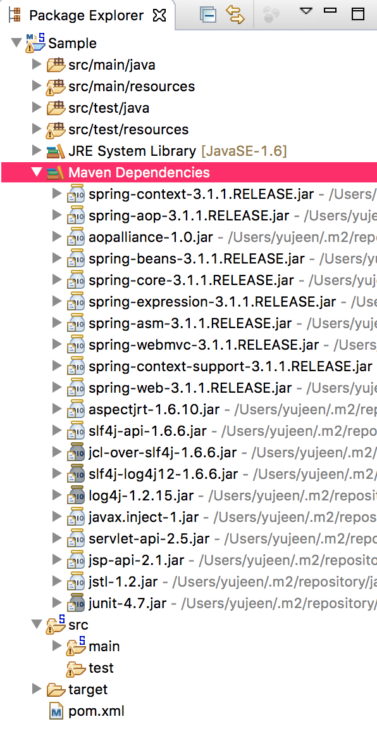Expand log4j-1.2.15.jar contents
Screen dimensions: 377x731
point(58,495)
